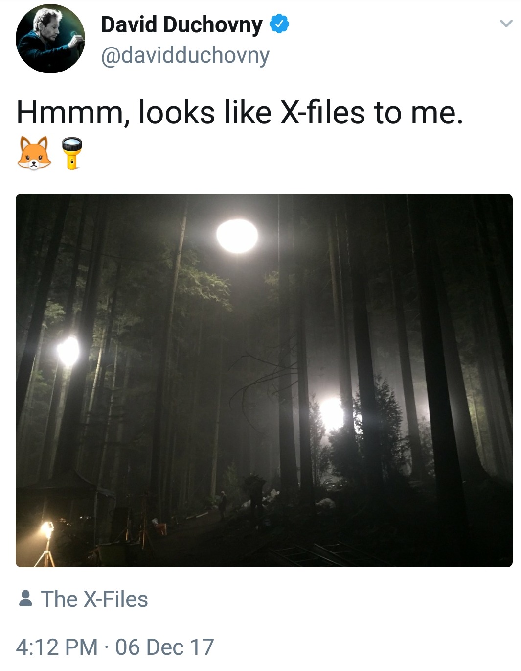Tap the tripod lamp in photo corner
Image resolution: width=521 pixels, height=671 pixels.
pyautogui.click(x=45, y=544)
